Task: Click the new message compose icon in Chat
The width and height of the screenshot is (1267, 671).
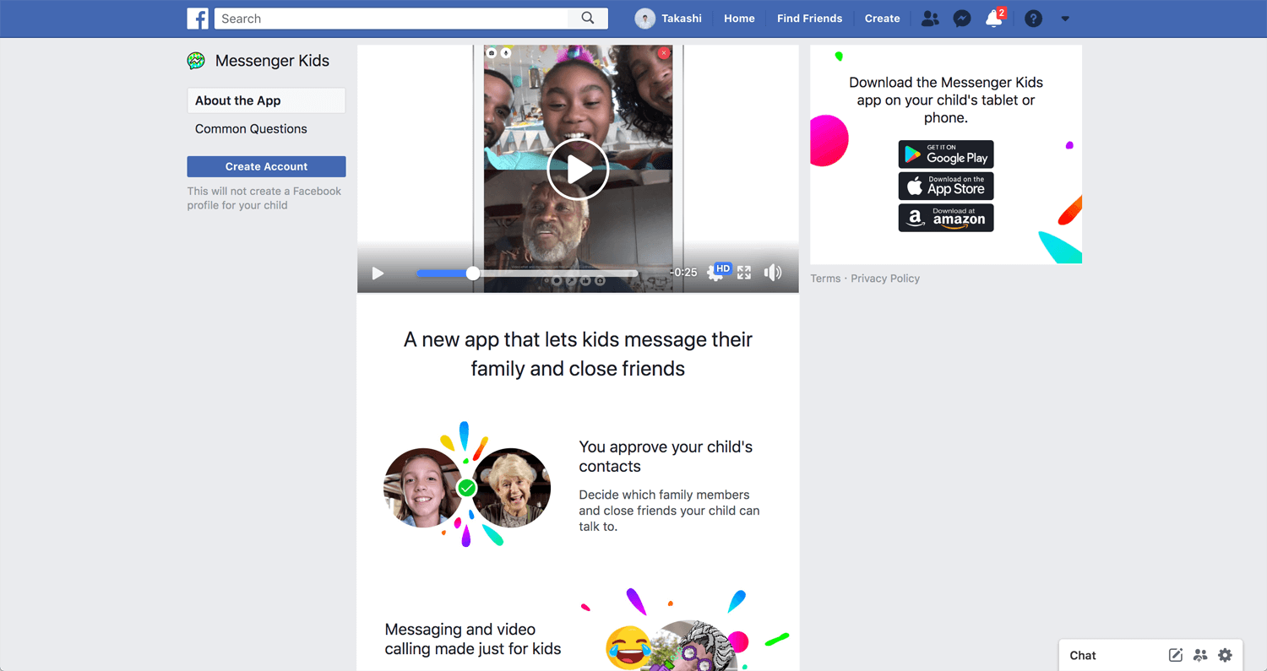Action: click(x=1175, y=655)
